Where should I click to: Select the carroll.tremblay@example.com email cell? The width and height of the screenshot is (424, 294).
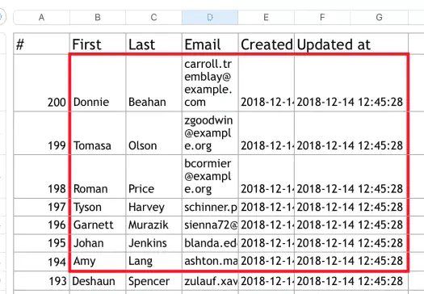[x=210, y=82]
